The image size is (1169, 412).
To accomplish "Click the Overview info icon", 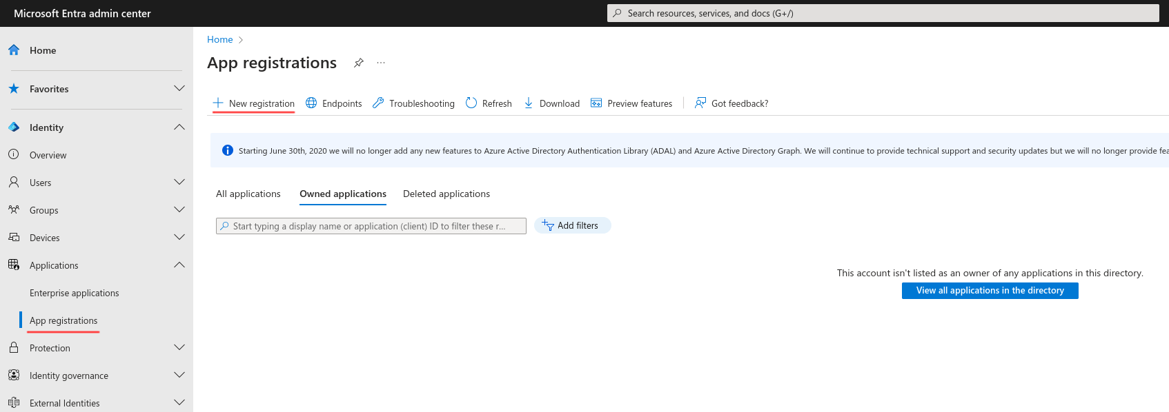I will (x=14, y=154).
